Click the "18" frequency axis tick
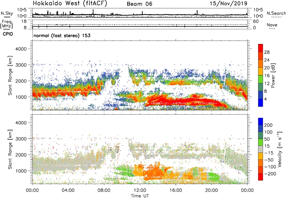Screen dimensions: 286x198 point(24,21)
